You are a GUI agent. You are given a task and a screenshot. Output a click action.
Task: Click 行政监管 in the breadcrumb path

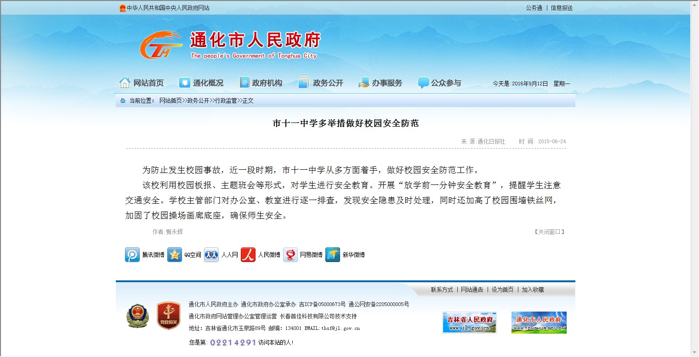tap(226, 100)
